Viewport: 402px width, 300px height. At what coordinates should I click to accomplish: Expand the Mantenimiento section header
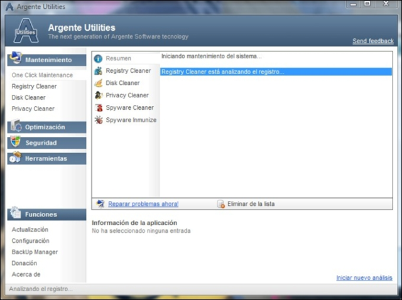pyautogui.click(x=46, y=60)
